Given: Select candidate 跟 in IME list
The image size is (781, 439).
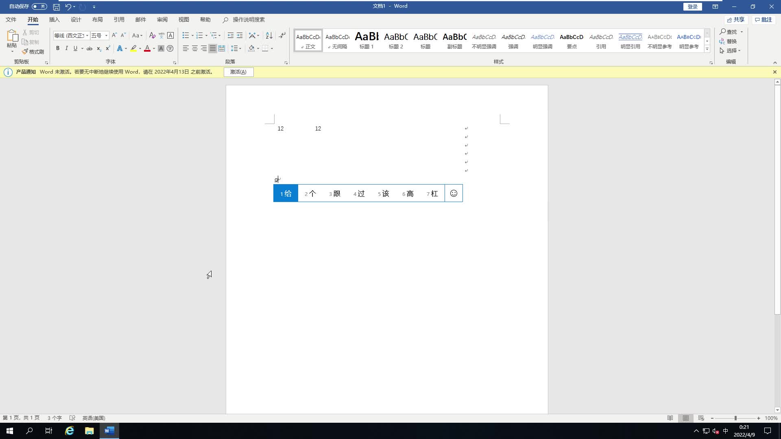Looking at the screenshot, I should [335, 193].
